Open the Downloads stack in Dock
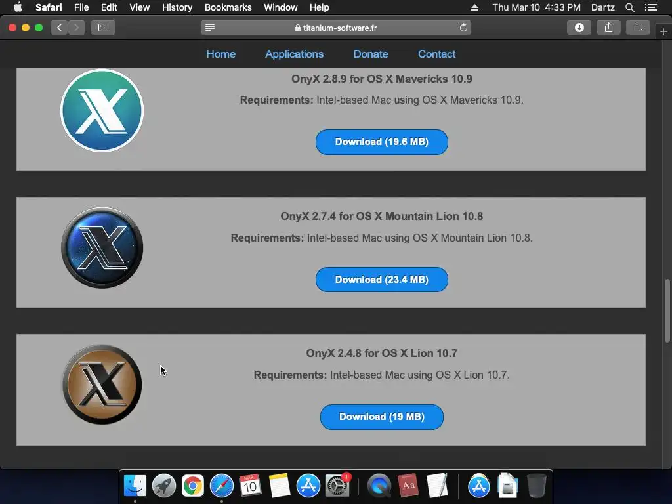This screenshot has height=504, width=672. tap(507, 486)
